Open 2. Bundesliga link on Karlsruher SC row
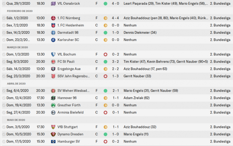The width and height of the screenshot is (233, 146). tap(220, 40)
